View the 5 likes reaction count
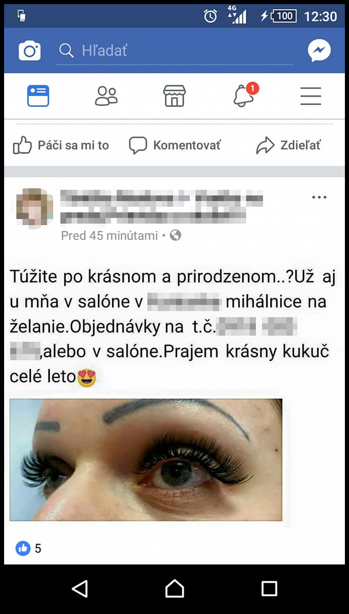 tap(29, 549)
